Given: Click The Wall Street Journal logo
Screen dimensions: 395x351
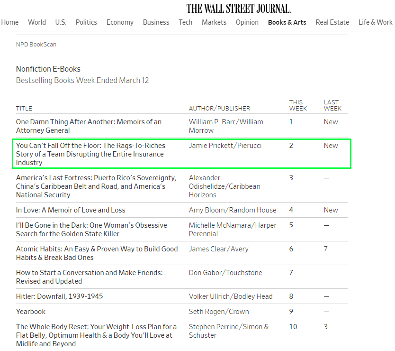Looking at the screenshot, I should [x=238, y=9].
